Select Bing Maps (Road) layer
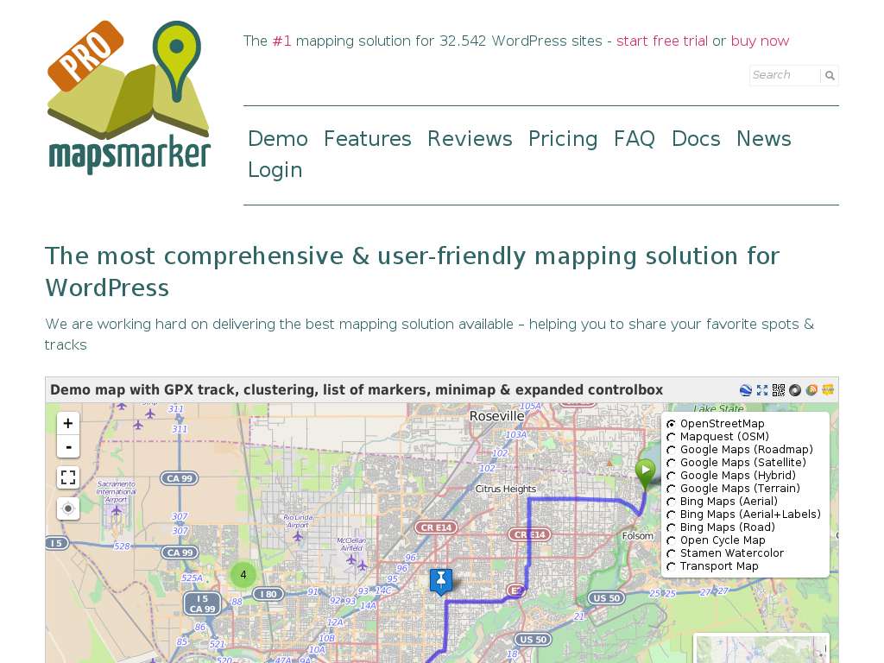Viewport: 884px width, 663px height. [671, 527]
